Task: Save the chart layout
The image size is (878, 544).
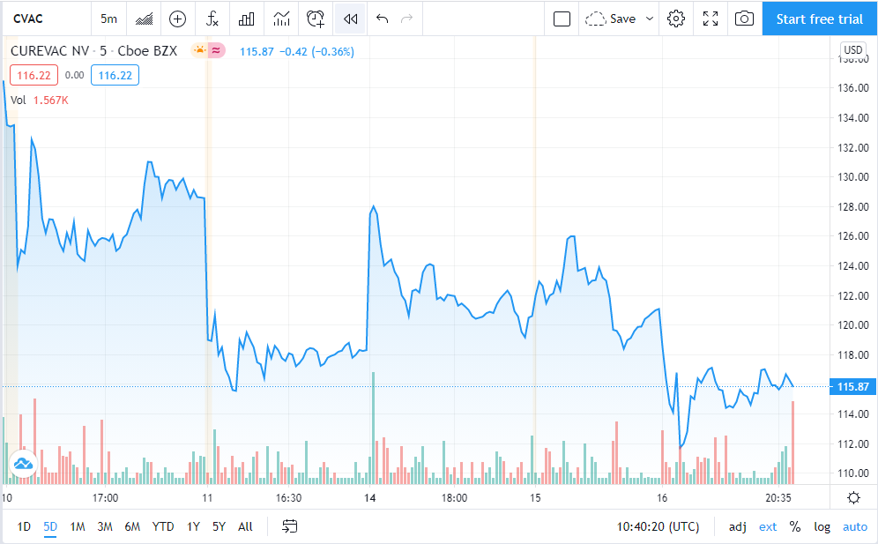Action: (611, 19)
